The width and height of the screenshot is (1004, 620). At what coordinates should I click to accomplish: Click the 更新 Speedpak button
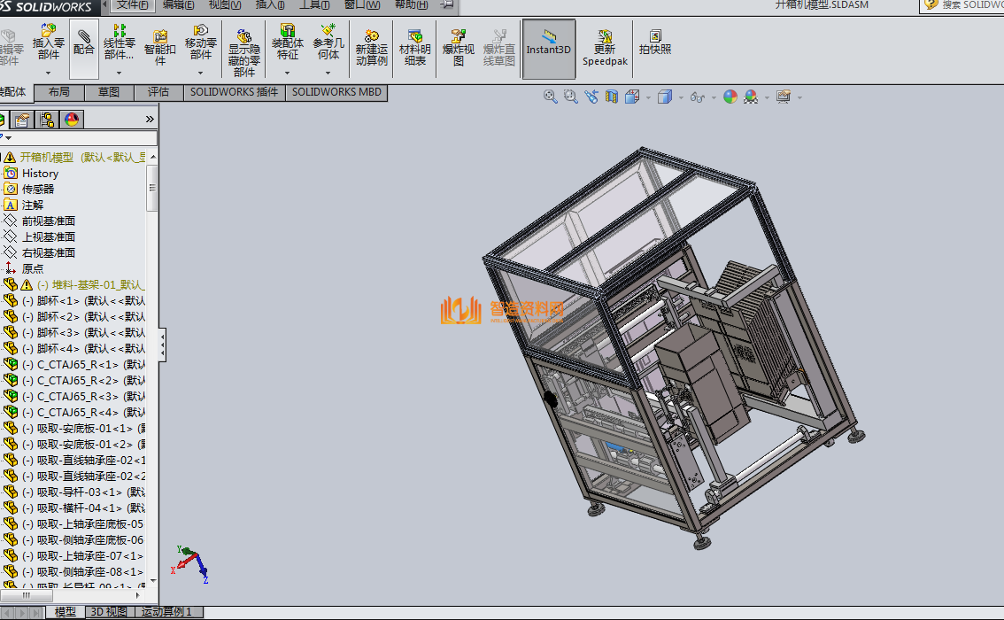pos(605,47)
